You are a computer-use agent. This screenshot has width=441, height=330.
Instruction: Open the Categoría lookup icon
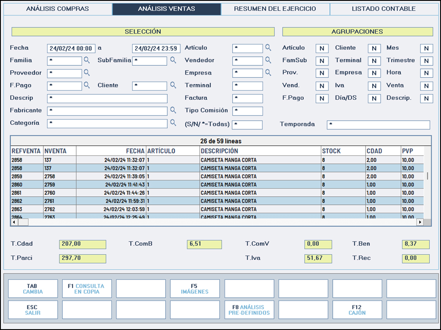pyautogui.click(x=173, y=123)
